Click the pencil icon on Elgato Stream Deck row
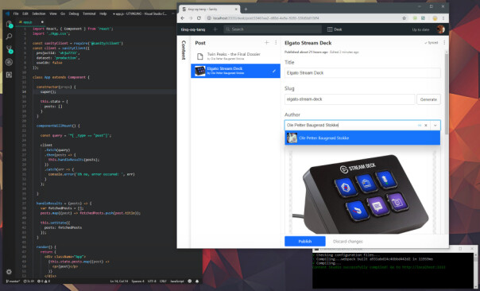 click(x=274, y=71)
